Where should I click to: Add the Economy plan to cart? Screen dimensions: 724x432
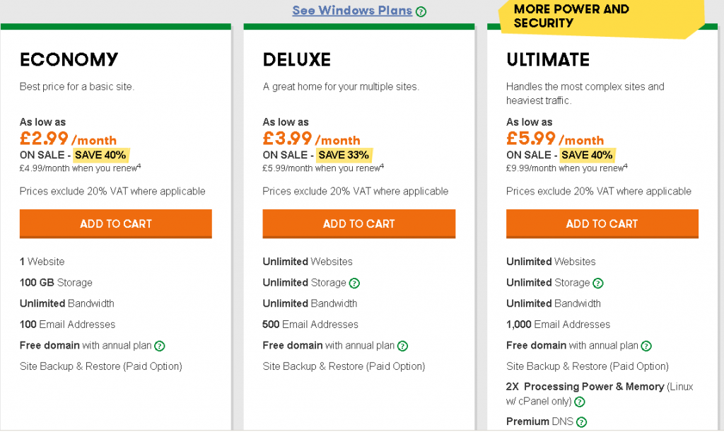(x=115, y=224)
